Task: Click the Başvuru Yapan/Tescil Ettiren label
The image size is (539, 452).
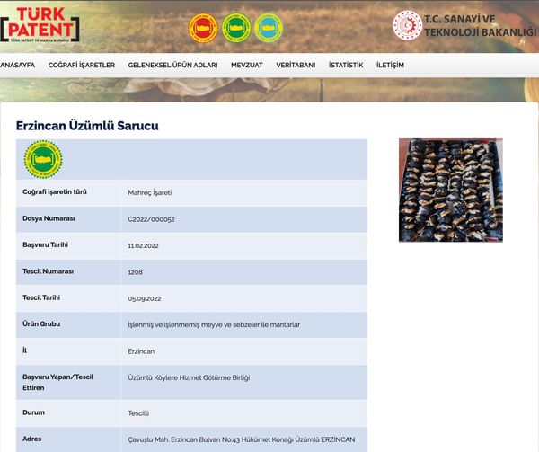Action: [x=58, y=382]
